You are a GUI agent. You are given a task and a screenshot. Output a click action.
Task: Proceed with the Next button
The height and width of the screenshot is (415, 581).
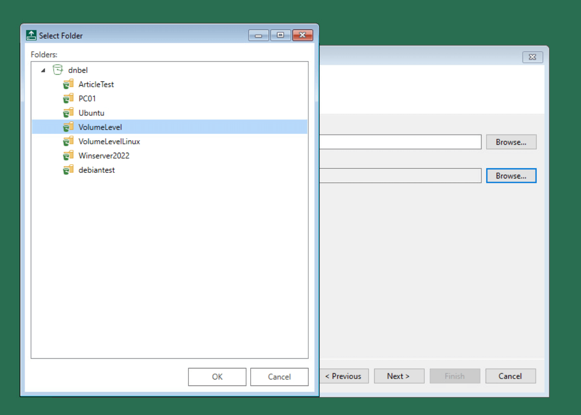click(x=399, y=376)
